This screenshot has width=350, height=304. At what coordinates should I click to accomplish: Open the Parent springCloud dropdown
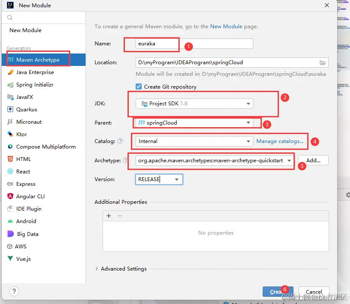(194, 122)
